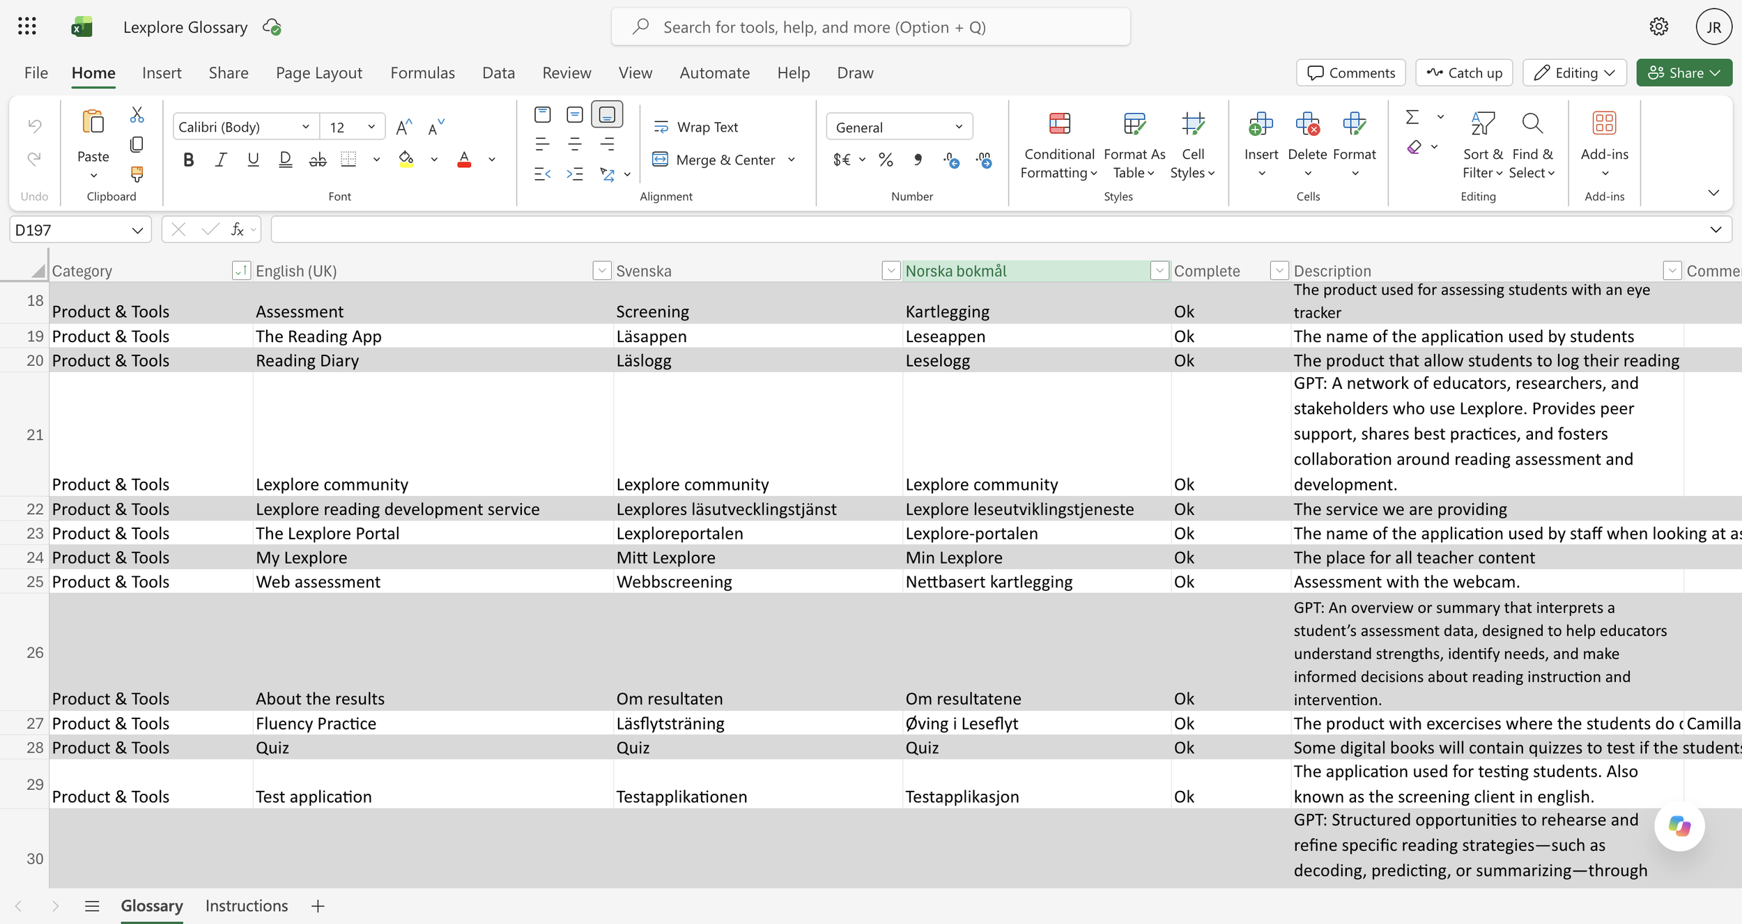Open Complete column filter dropdown
The height and width of the screenshot is (924, 1742).
point(1279,270)
